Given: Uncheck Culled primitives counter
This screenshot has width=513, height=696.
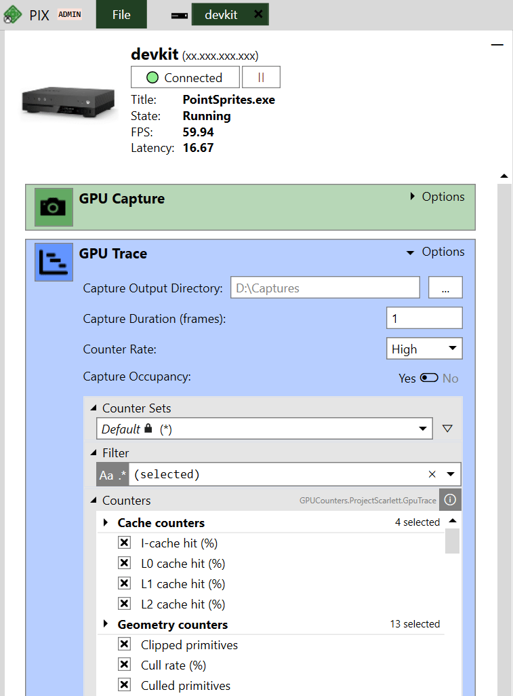Looking at the screenshot, I should tap(124, 685).
